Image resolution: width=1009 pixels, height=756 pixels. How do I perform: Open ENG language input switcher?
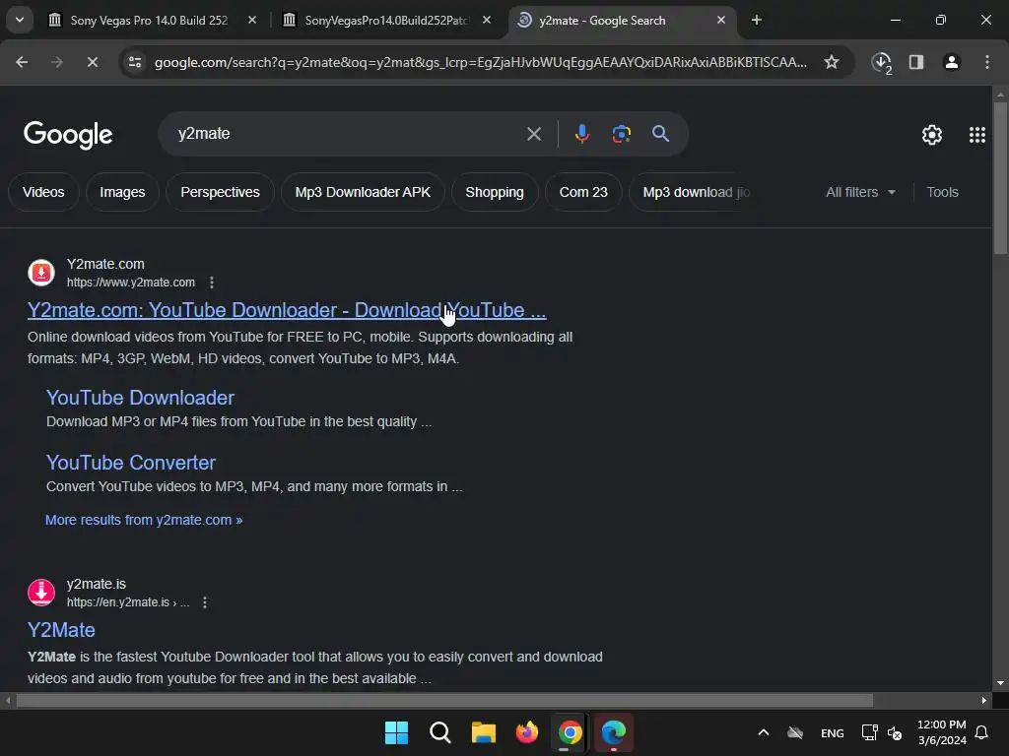pyautogui.click(x=832, y=732)
